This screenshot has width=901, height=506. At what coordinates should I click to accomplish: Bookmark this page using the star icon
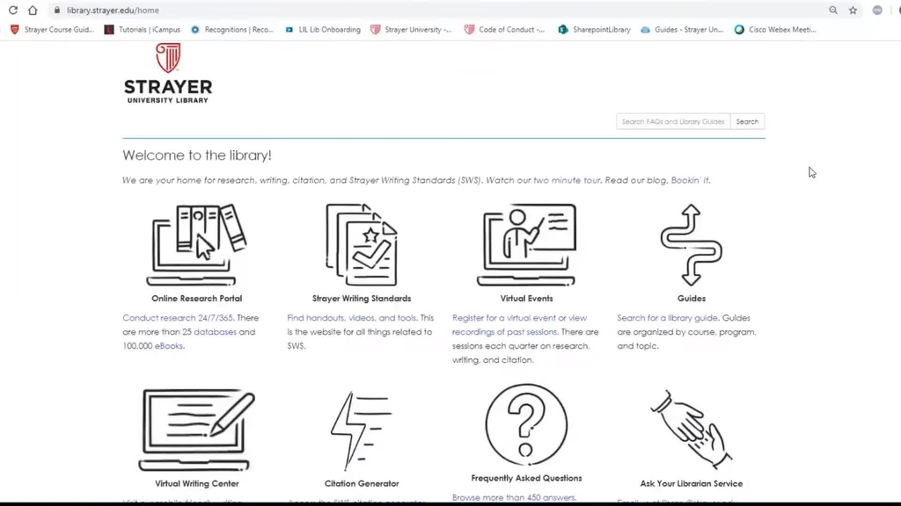(x=853, y=11)
